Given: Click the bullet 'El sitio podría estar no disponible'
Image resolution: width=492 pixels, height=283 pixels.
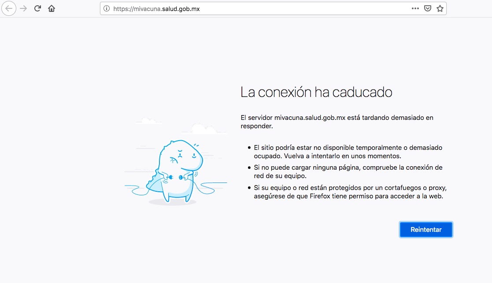Looking at the screenshot, I should [348, 152].
